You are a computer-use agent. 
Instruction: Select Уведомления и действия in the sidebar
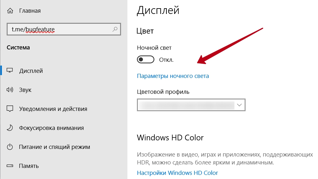click(53, 109)
